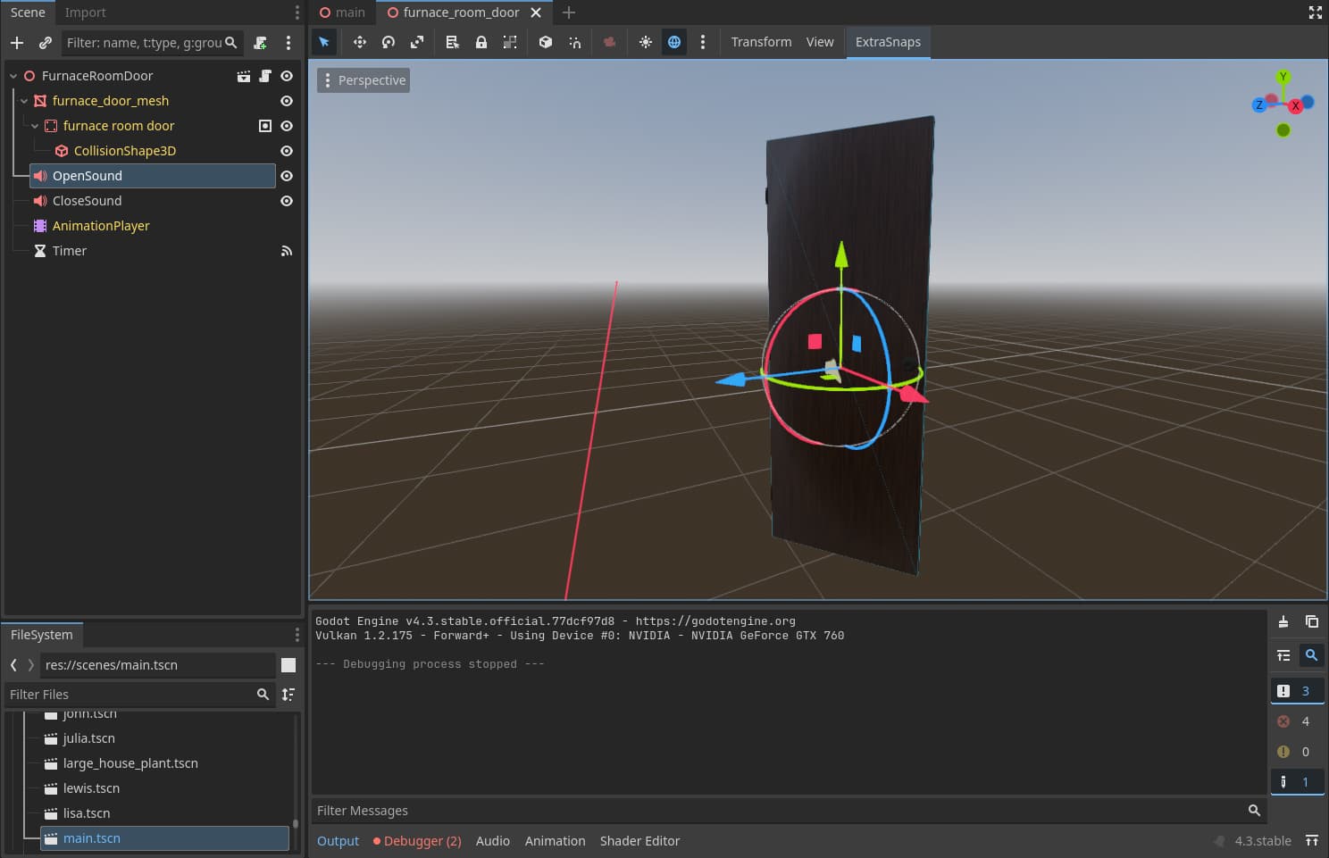Activate Move Mode tool

(360, 42)
